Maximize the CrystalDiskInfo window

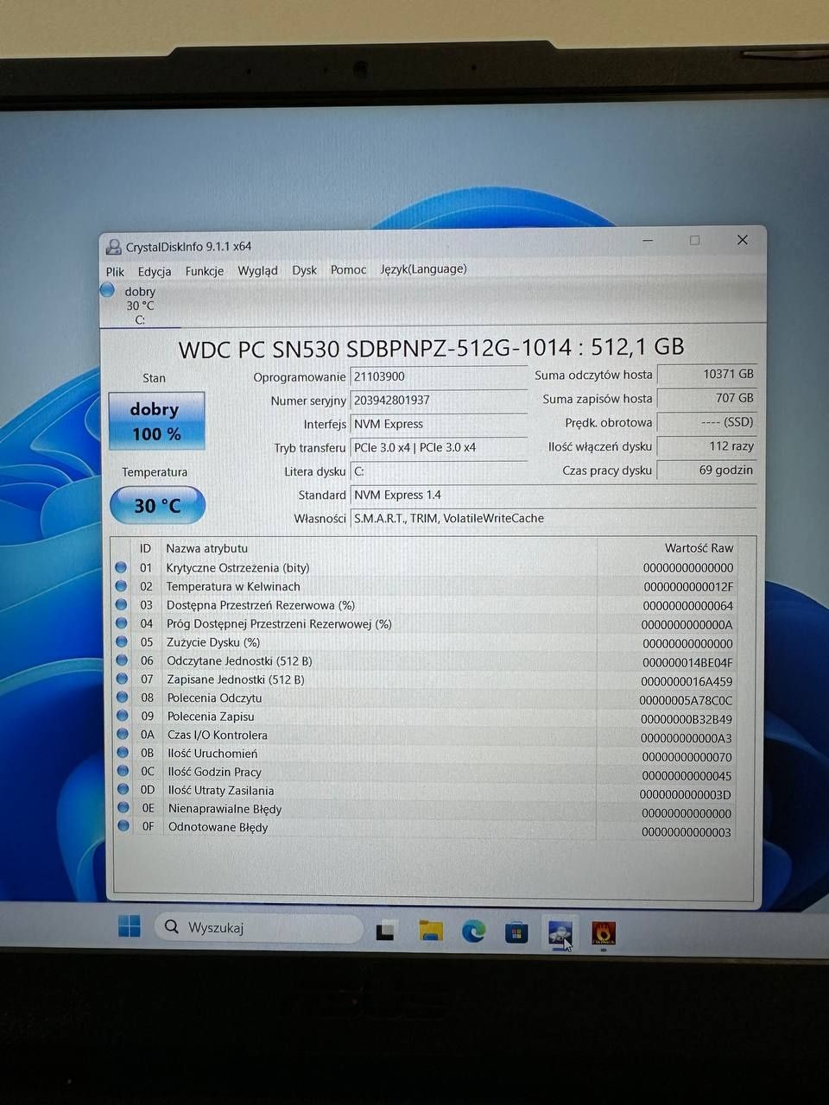[694, 240]
